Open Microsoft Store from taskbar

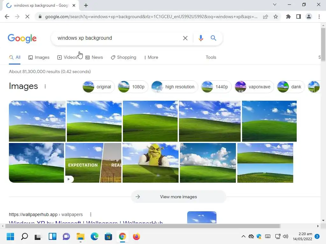click(108, 236)
